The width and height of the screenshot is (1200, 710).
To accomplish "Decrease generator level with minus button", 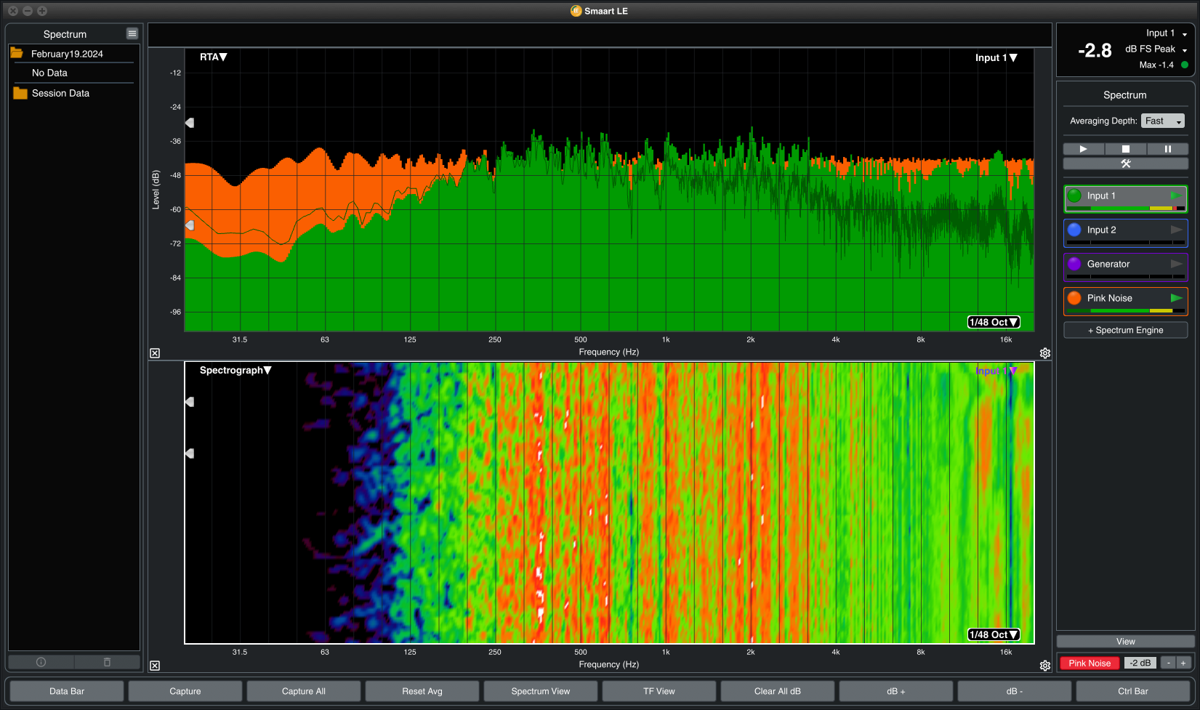I will pos(1168,663).
